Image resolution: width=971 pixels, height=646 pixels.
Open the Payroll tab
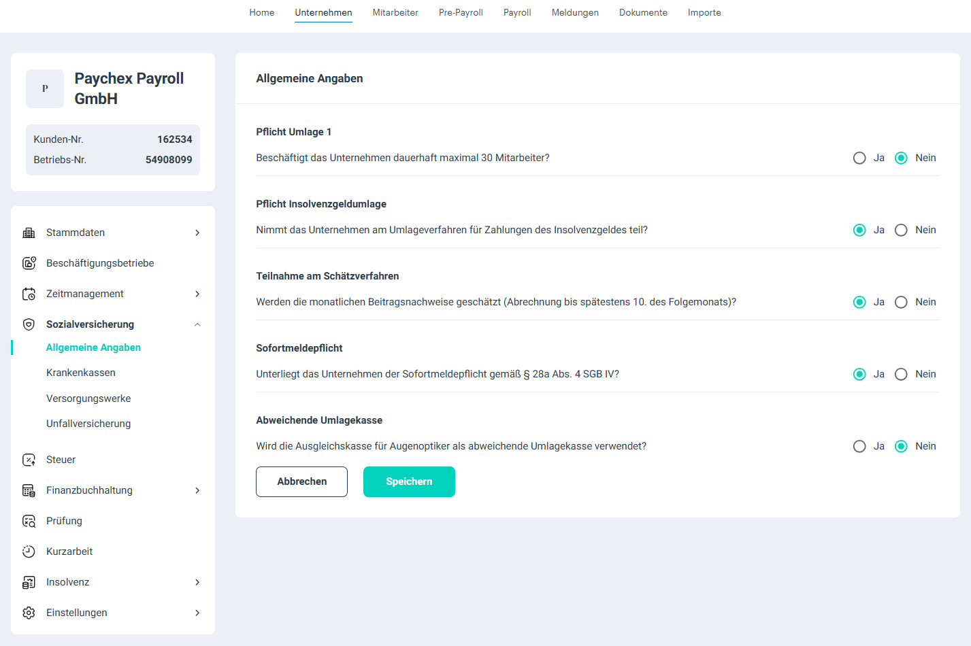[517, 12]
